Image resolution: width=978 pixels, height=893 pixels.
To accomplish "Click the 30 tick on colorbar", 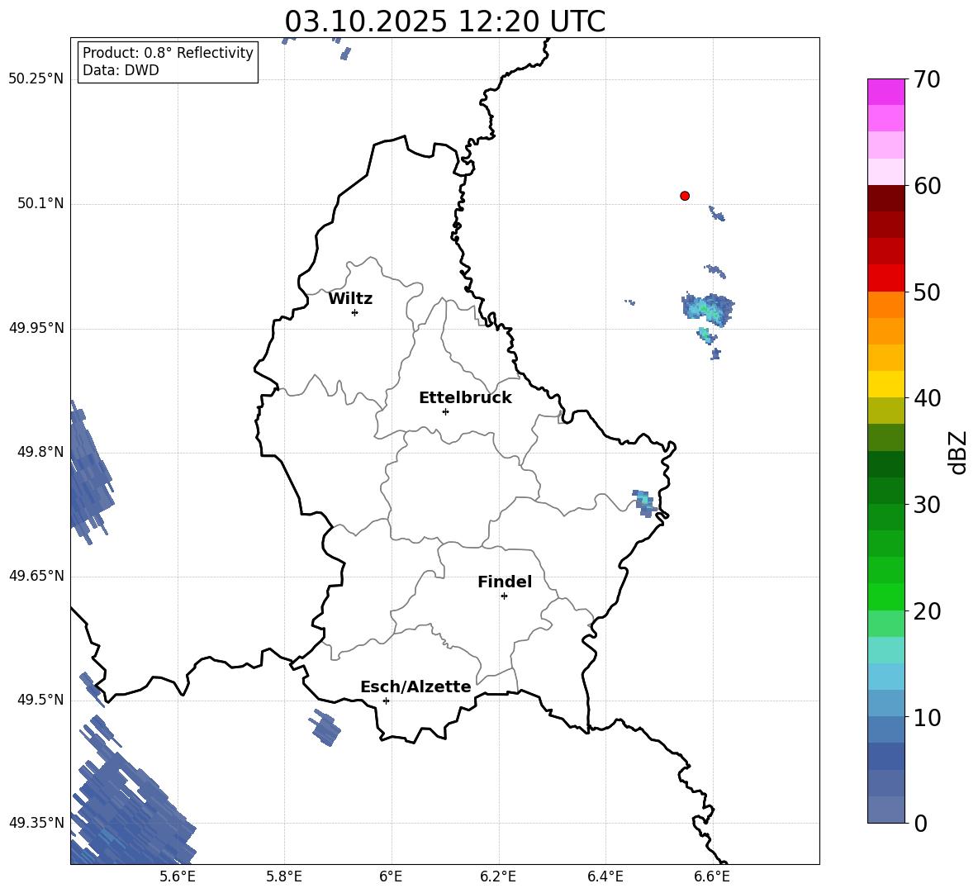I will (x=926, y=505).
